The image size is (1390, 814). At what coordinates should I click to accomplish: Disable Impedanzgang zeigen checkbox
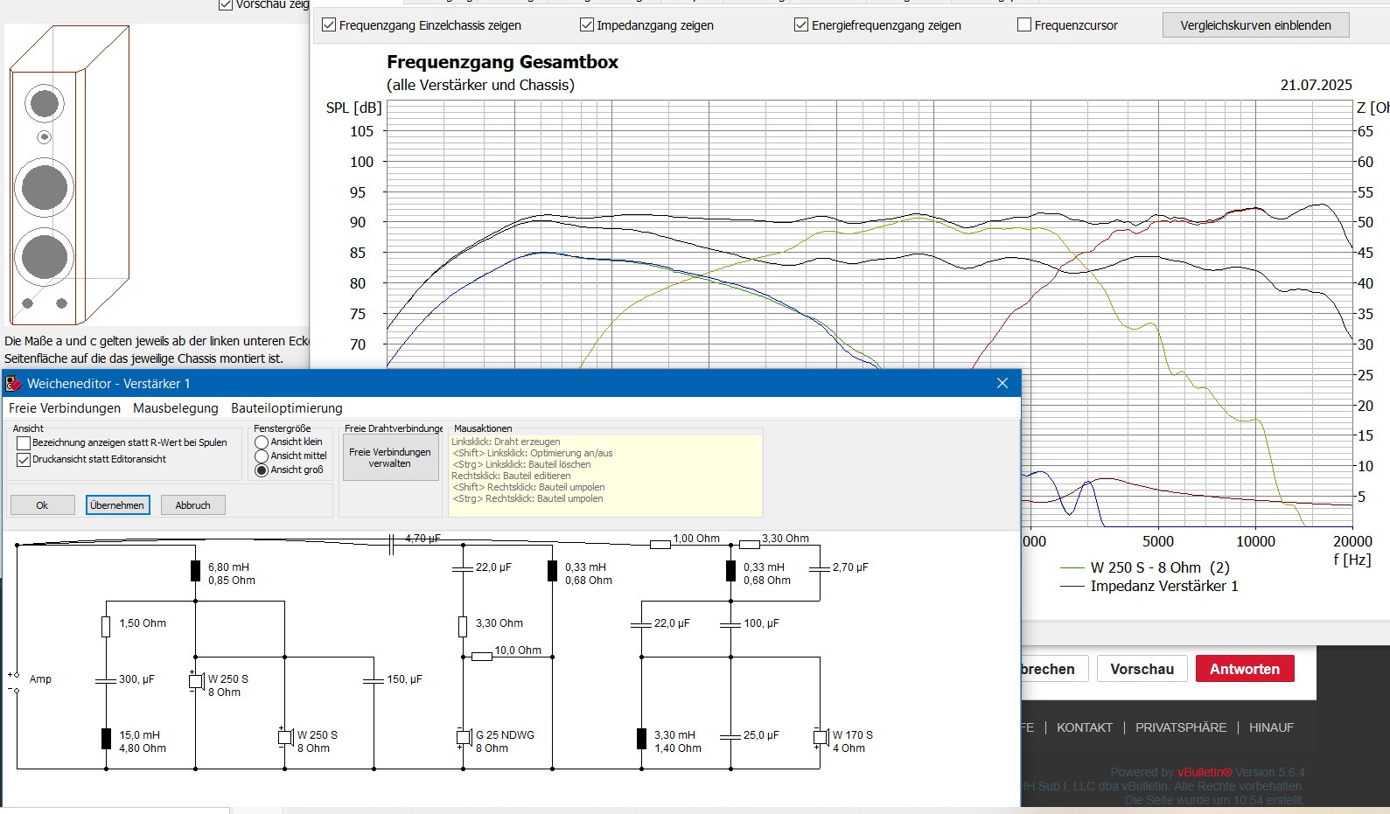(587, 25)
